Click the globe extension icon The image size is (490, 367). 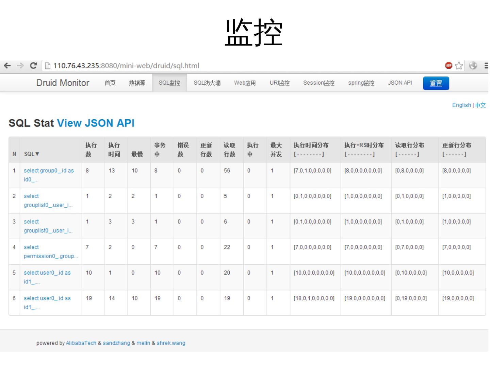pos(473,66)
